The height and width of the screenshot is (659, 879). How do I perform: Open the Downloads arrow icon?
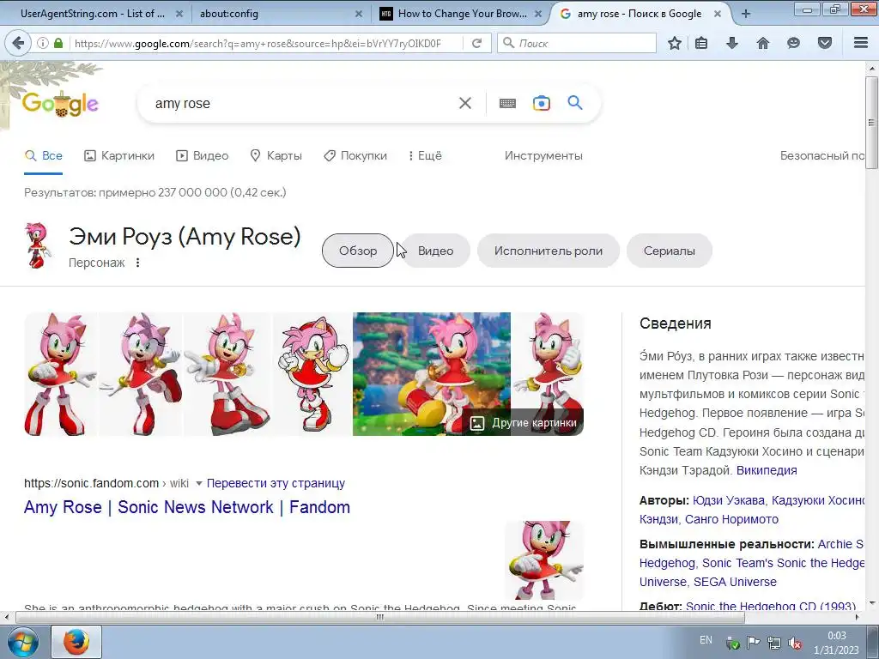[x=732, y=43]
